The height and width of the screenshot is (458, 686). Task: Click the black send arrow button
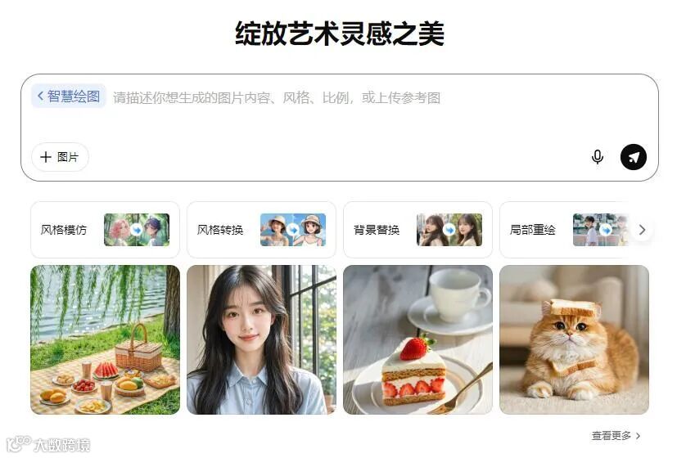tap(633, 156)
